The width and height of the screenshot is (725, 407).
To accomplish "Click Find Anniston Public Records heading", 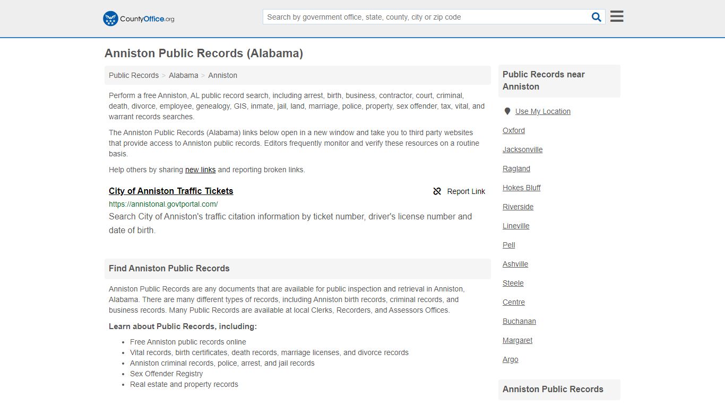I will click(x=169, y=269).
